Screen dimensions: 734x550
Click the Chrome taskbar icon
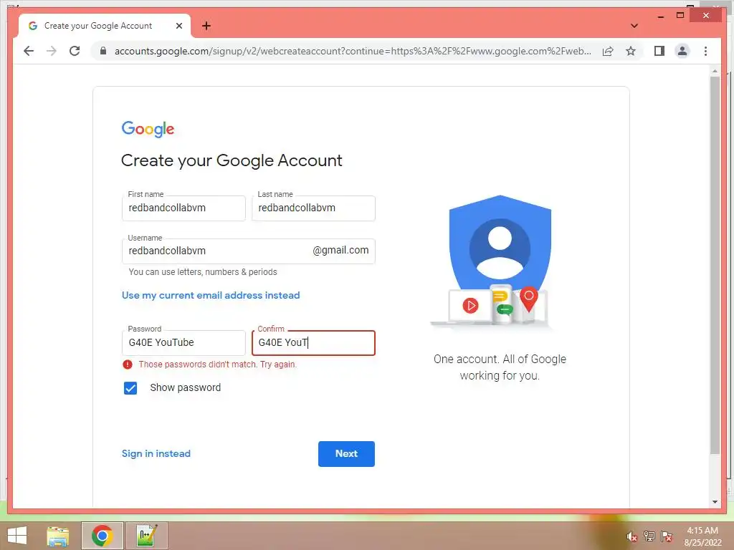(x=102, y=536)
